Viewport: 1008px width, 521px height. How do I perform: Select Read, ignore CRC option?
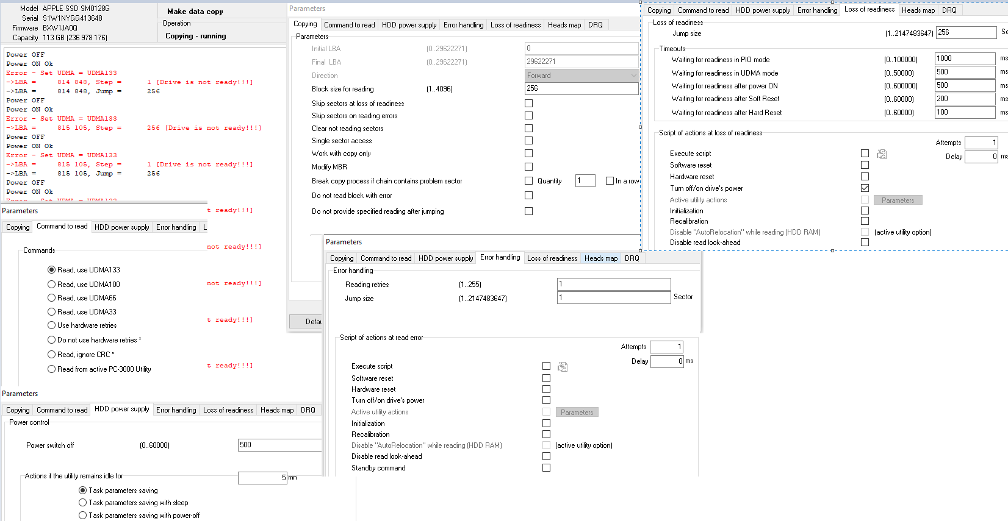[x=52, y=355]
